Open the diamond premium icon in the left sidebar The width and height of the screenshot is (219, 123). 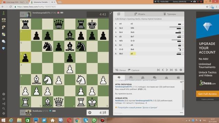tap(4, 49)
